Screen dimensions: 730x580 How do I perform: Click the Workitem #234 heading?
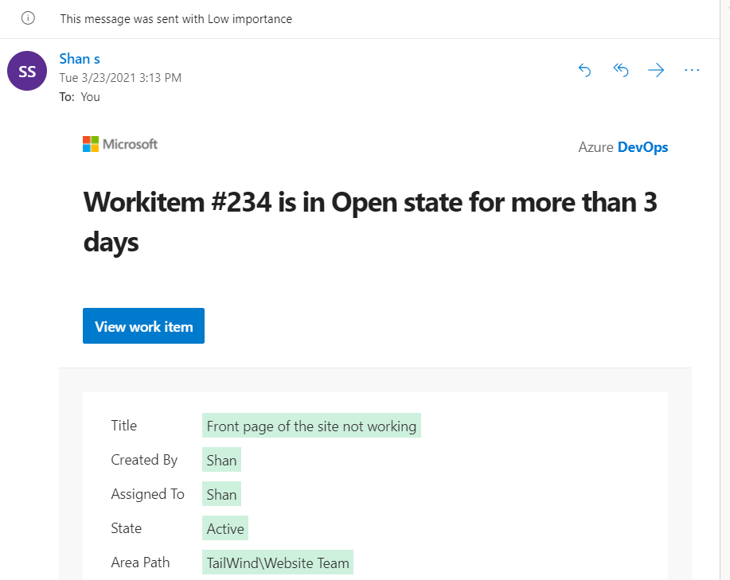pyautogui.click(x=370, y=222)
